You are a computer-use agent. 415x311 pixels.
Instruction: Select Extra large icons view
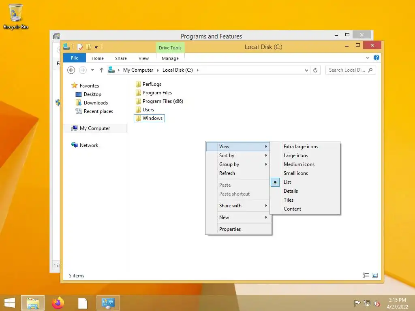(305, 147)
